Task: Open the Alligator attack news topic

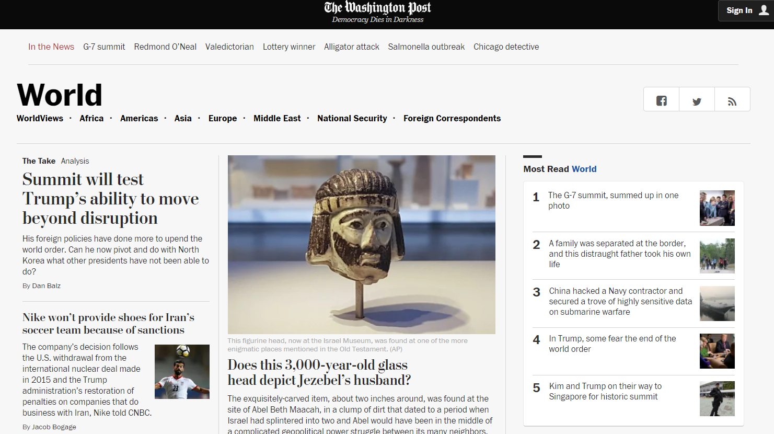Action: click(x=352, y=47)
